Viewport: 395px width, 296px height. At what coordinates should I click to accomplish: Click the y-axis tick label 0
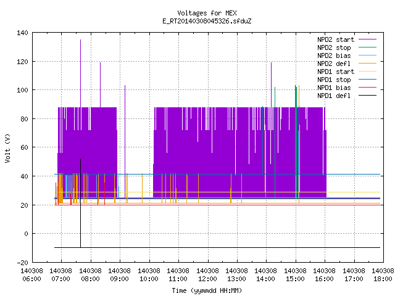(26, 234)
